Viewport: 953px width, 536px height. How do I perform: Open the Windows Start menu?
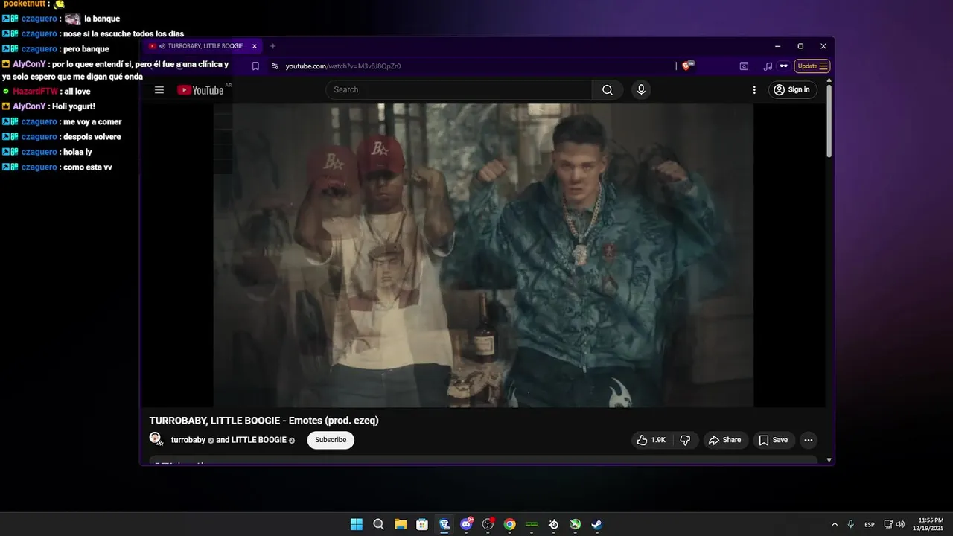tap(357, 524)
